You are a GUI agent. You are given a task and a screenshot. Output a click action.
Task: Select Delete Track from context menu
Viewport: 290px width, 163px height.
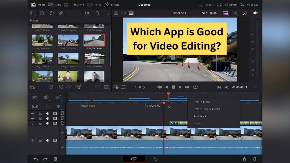point(202,102)
